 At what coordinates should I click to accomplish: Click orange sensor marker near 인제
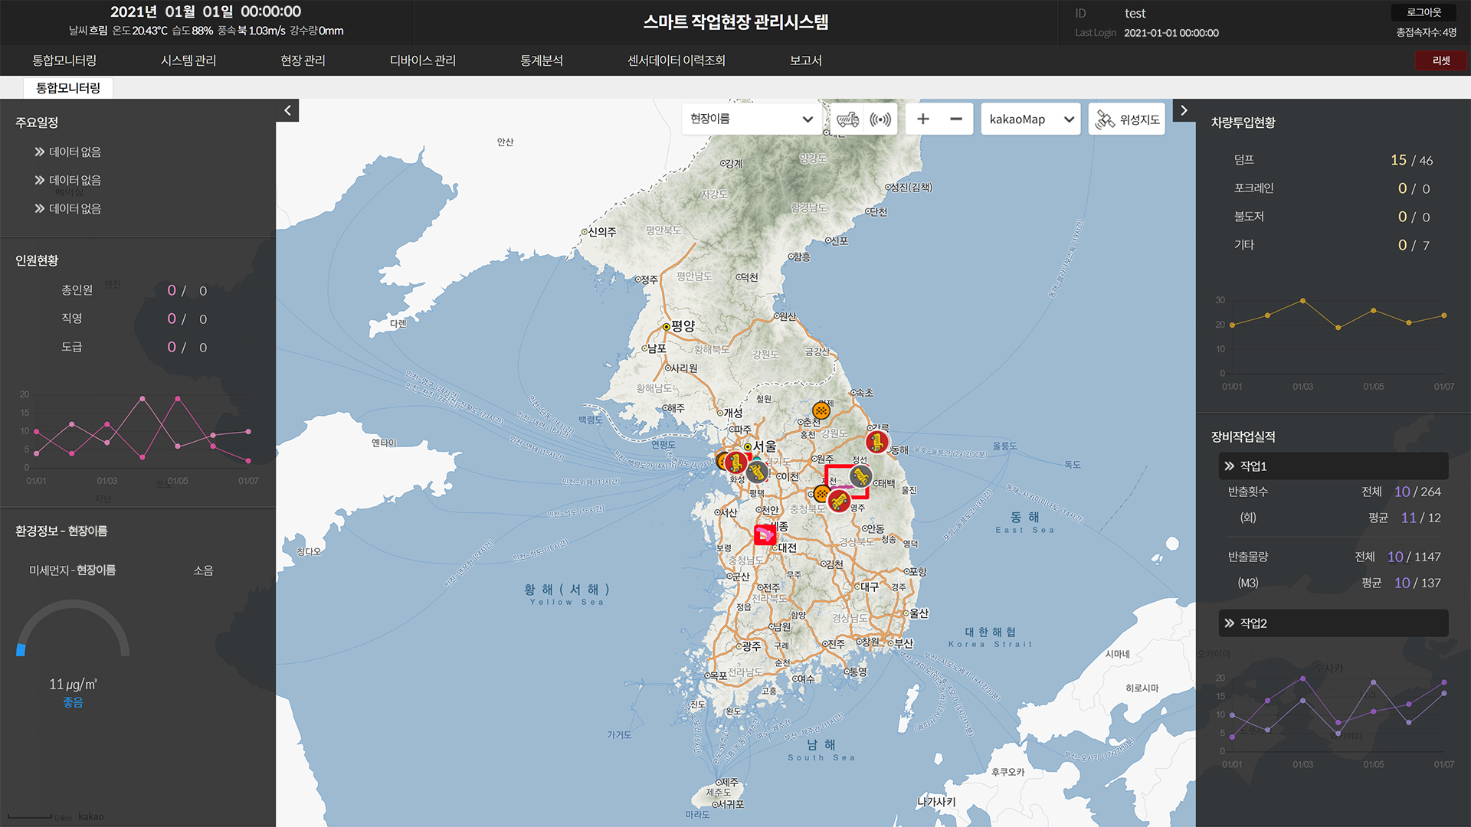tap(821, 411)
